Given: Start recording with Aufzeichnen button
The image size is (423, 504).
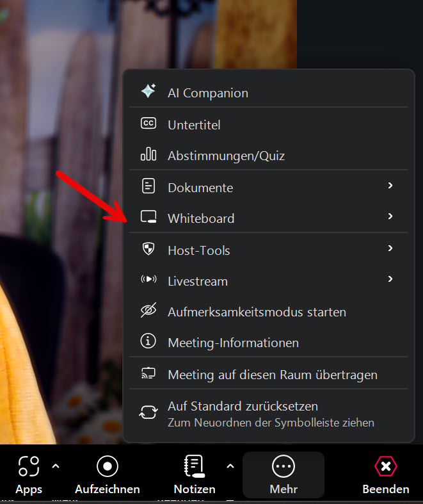Looking at the screenshot, I should click(107, 475).
